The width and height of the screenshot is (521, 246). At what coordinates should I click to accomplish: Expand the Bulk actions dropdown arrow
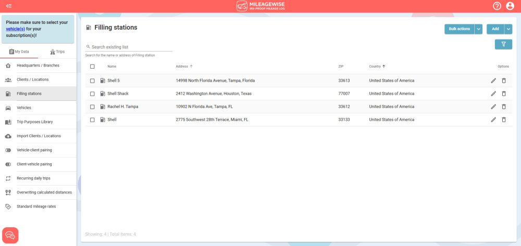(x=478, y=29)
